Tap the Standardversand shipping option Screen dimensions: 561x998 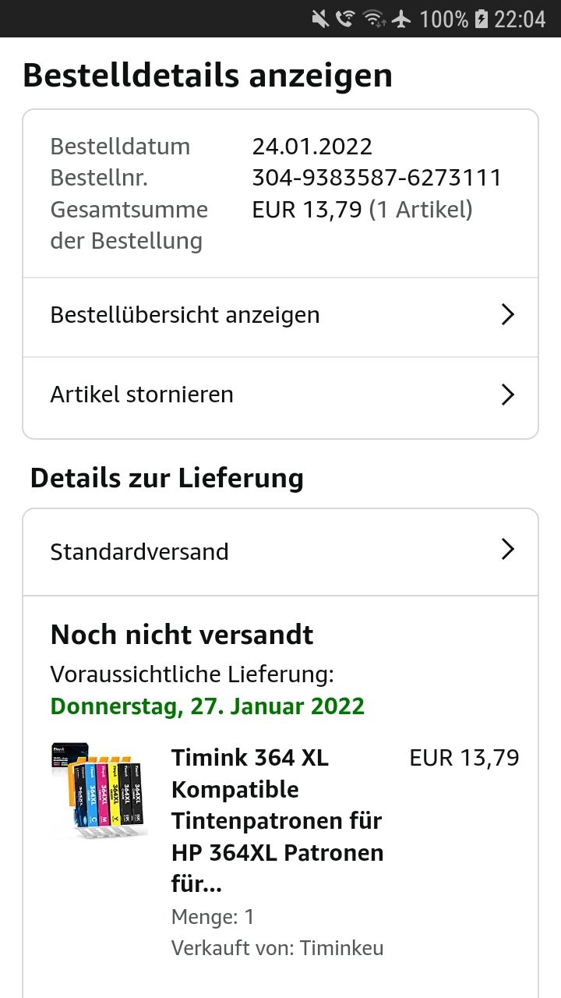(x=139, y=552)
